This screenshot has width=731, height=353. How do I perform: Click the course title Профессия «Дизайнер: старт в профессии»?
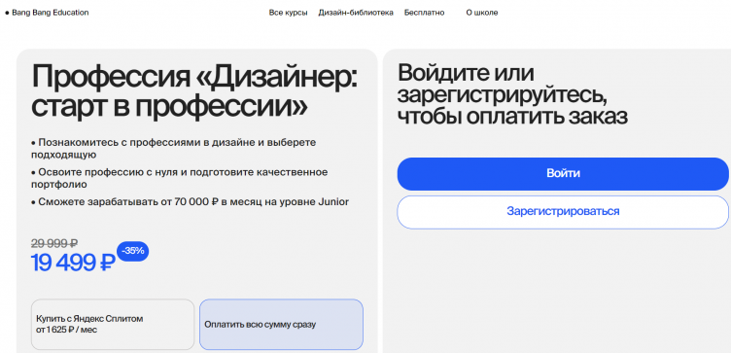[x=194, y=91]
